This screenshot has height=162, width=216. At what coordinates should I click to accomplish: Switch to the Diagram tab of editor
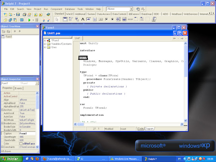[149, 129]
